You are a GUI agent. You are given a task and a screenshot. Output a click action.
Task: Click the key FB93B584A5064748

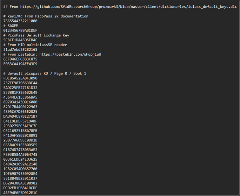[20, 154]
